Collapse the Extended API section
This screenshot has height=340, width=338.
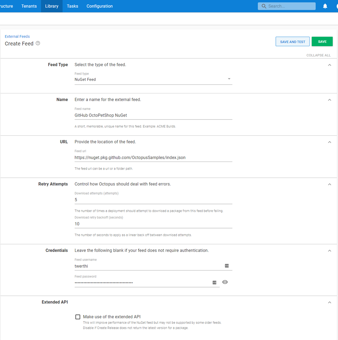click(x=330, y=302)
